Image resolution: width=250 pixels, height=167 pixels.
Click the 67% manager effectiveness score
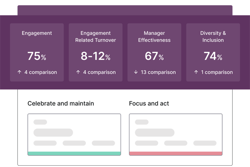click(x=154, y=56)
